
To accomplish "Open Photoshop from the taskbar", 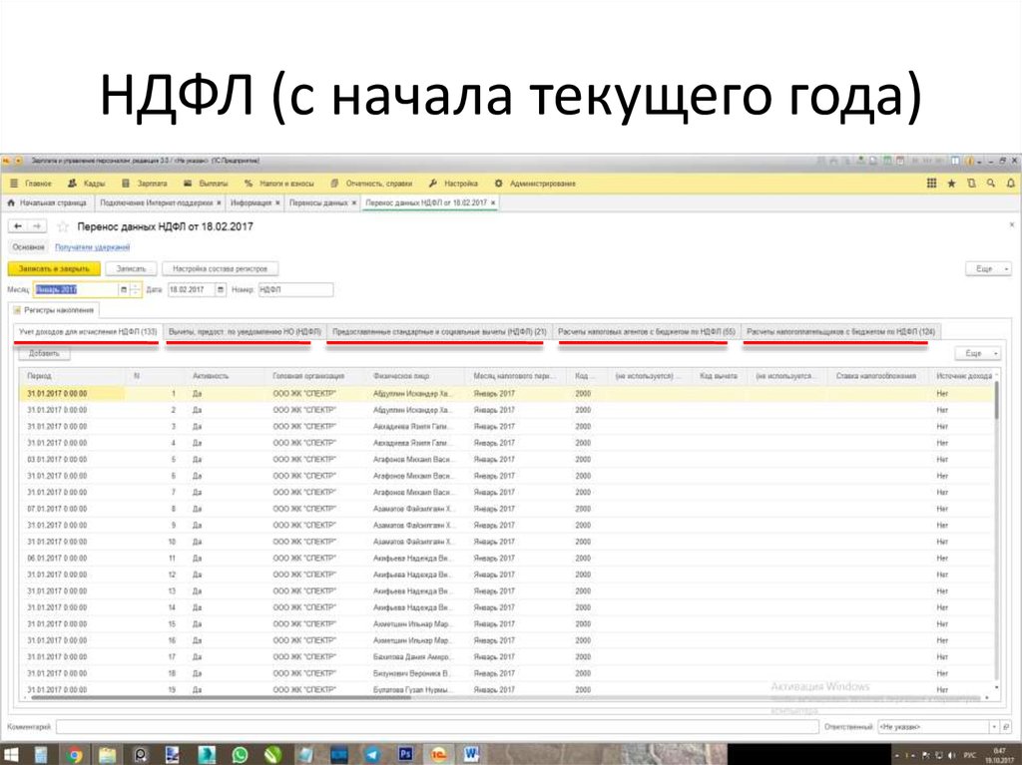I will (x=405, y=753).
